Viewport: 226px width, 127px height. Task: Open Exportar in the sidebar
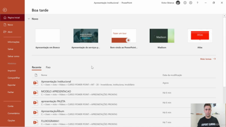(x=12, y=85)
